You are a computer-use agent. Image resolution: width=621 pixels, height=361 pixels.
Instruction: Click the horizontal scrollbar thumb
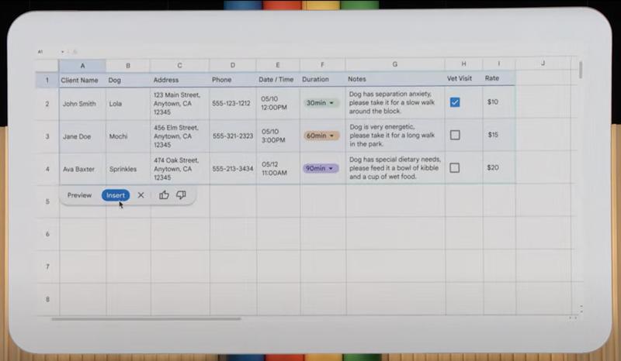pyautogui.click(x=146, y=318)
